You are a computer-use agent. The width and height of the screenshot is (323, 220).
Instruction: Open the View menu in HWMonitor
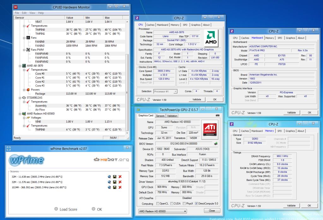32,13
